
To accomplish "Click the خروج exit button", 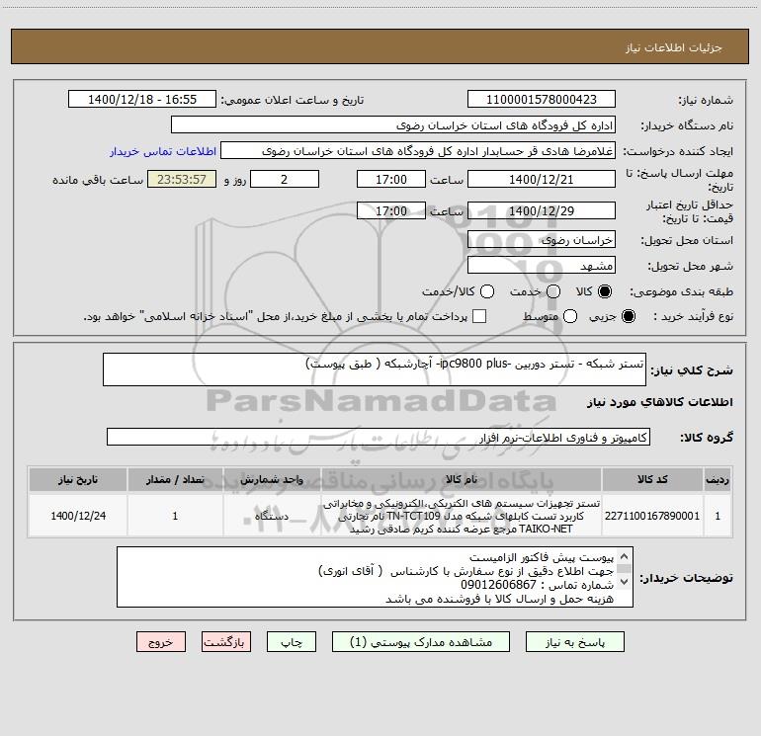I will (x=161, y=642).
